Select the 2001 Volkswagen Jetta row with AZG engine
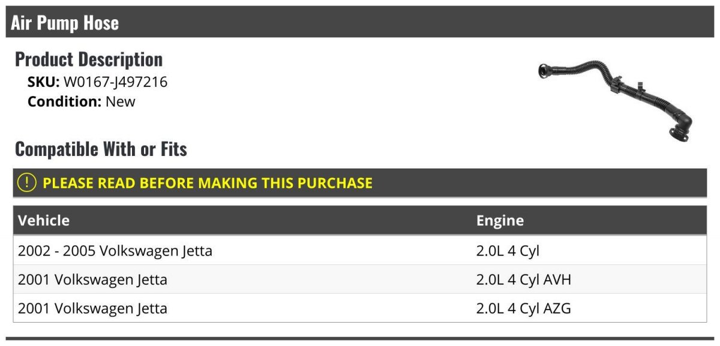Image resolution: width=720 pixels, height=346 pixels. pos(92,308)
